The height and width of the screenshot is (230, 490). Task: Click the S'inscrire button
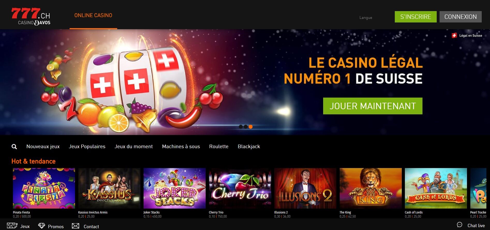[415, 17]
